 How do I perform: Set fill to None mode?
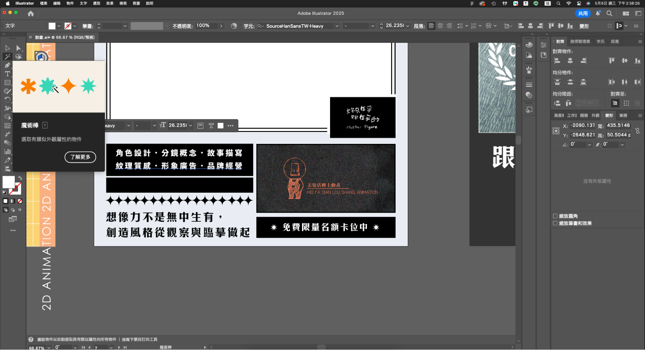point(20,201)
